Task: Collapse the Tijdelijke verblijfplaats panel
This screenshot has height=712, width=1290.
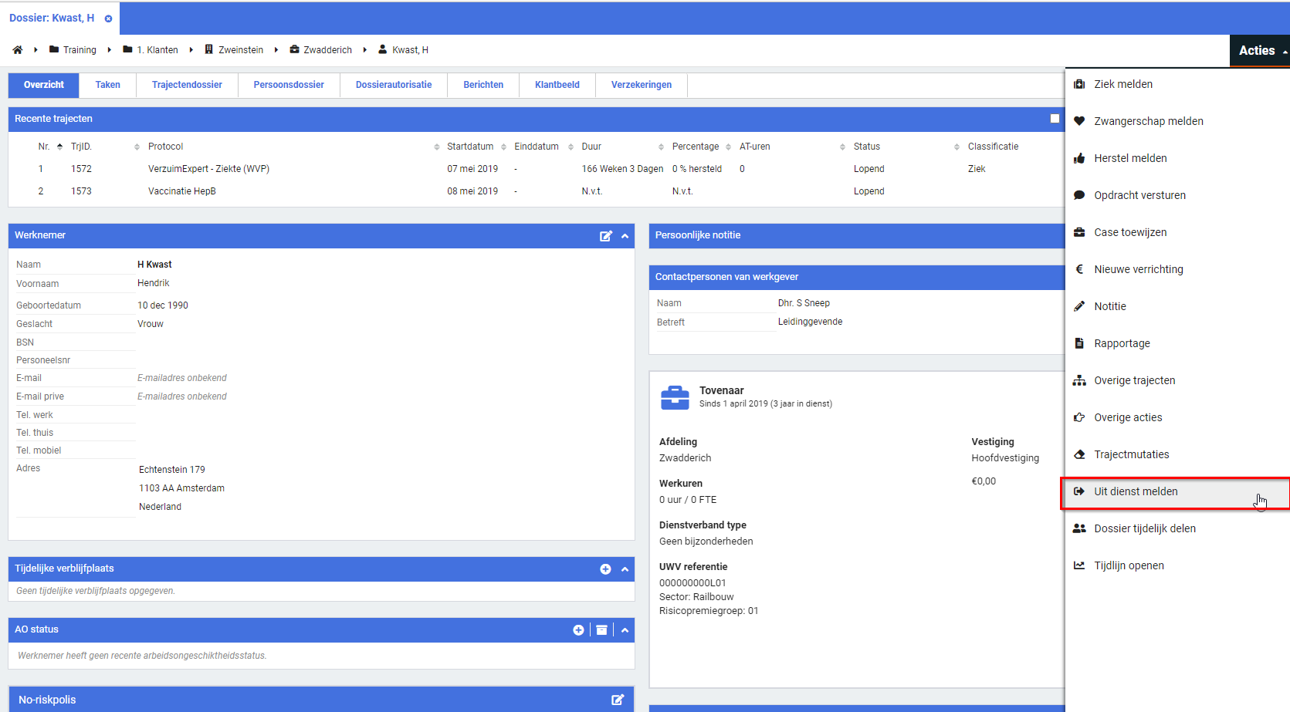Action: pos(625,569)
